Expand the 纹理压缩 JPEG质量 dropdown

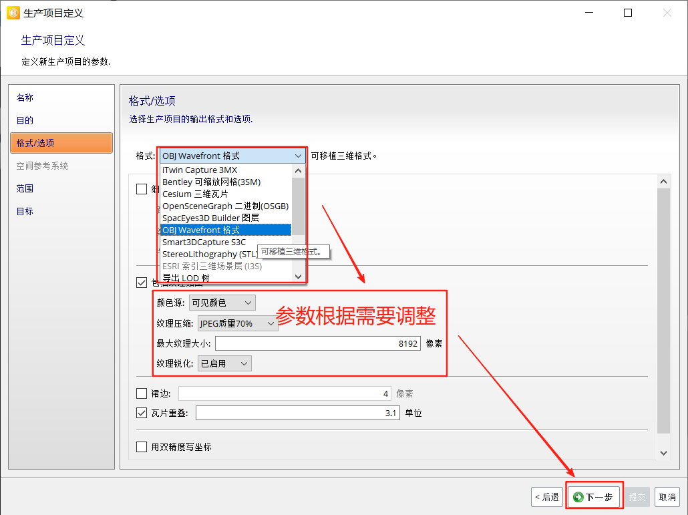point(238,323)
